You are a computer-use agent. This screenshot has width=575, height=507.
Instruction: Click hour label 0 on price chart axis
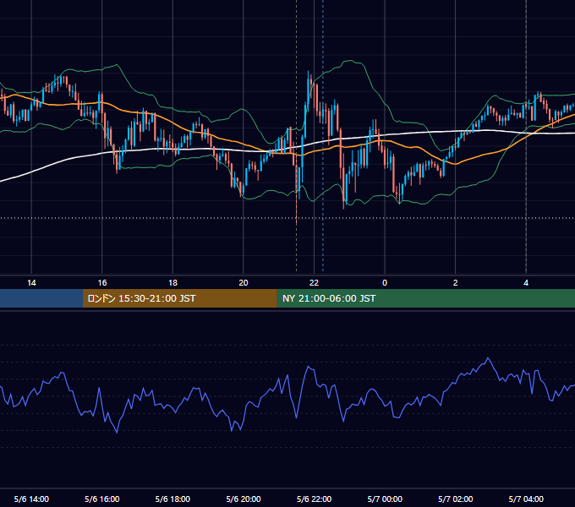[385, 283]
